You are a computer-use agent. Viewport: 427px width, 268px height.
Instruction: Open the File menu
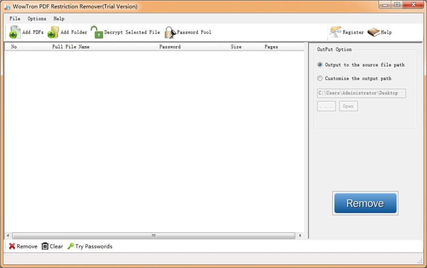coord(14,18)
